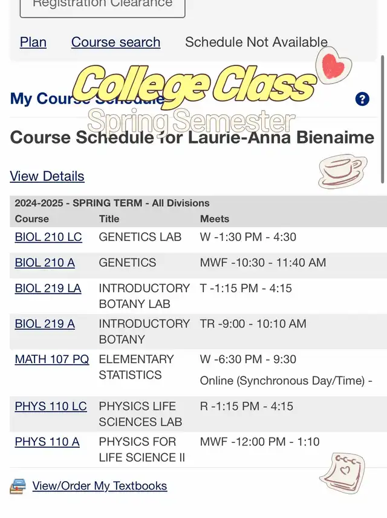Image resolution: width=387 pixels, height=518 pixels.
Task: Click the My Course Schedule heading
Action: click(88, 99)
